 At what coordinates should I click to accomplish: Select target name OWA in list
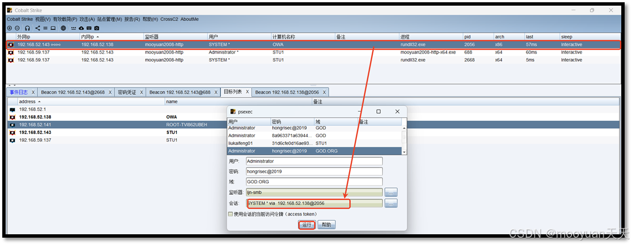coord(171,117)
